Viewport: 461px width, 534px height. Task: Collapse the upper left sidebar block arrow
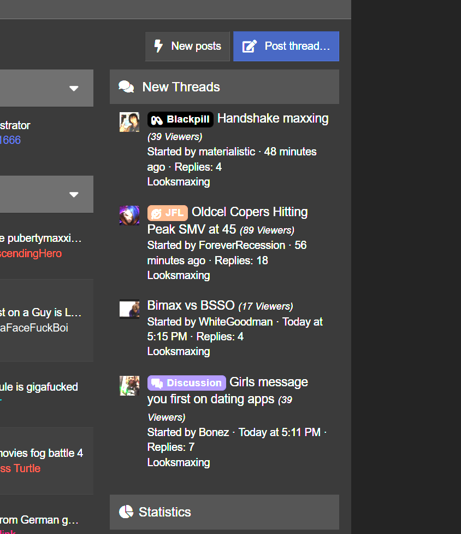click(x=74, y=89)
